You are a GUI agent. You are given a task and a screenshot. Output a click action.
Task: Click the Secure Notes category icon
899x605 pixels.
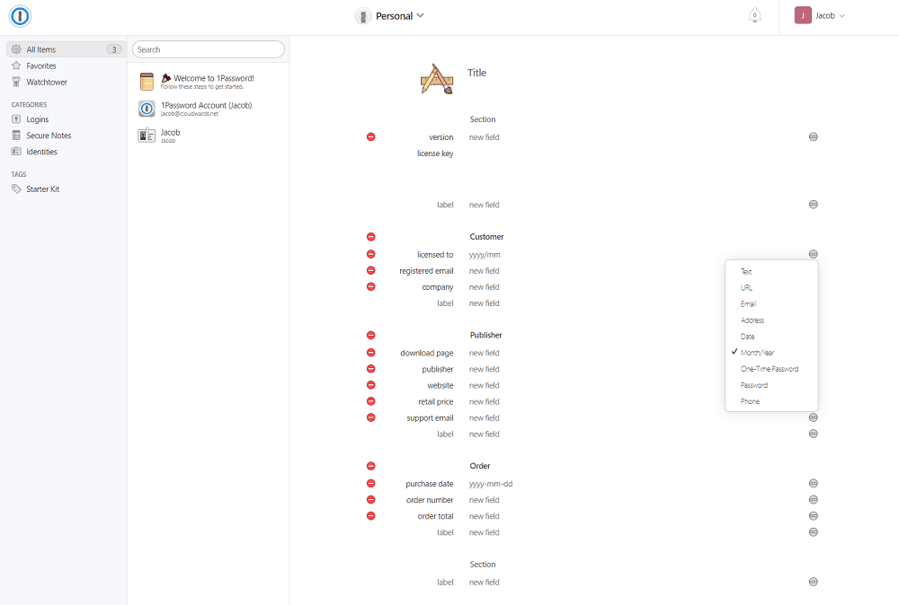click(x=16, y=135)
